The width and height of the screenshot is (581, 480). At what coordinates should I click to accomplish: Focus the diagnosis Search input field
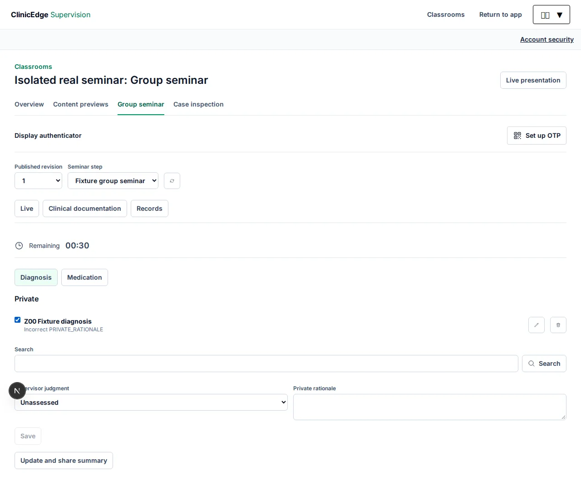click(x=266, y=364)
